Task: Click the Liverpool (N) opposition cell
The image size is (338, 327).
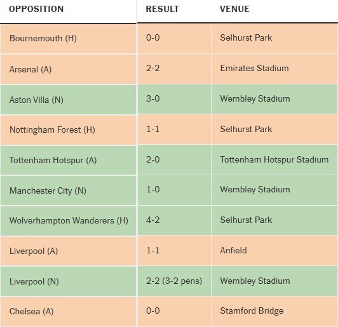Action: [69, 281]
